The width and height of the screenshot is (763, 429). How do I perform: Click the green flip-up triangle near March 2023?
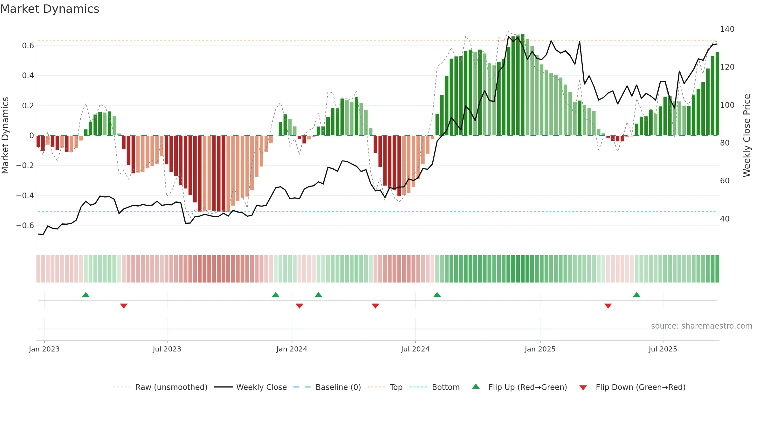coord(86,295)
